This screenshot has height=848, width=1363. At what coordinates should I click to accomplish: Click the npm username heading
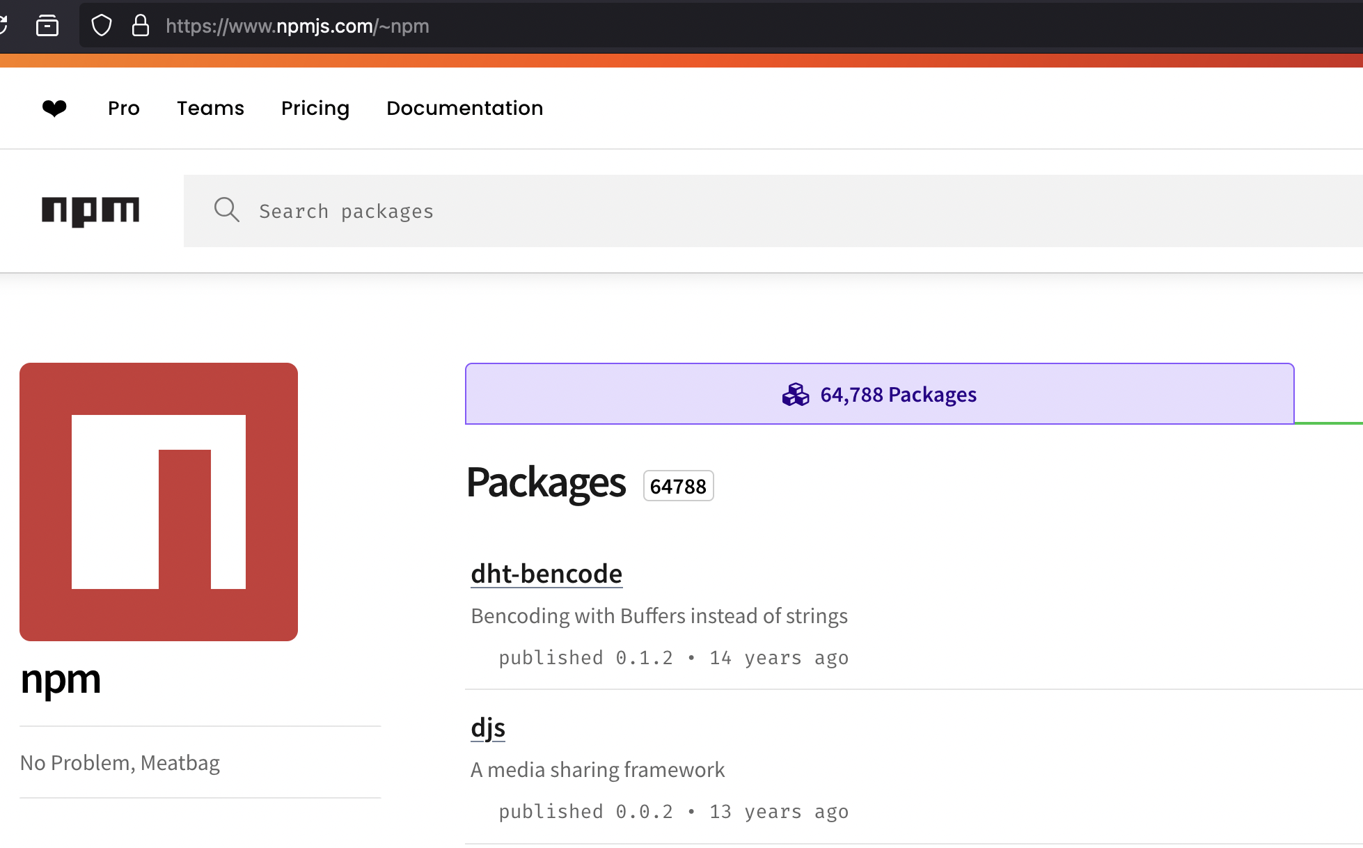click(61, 680)
